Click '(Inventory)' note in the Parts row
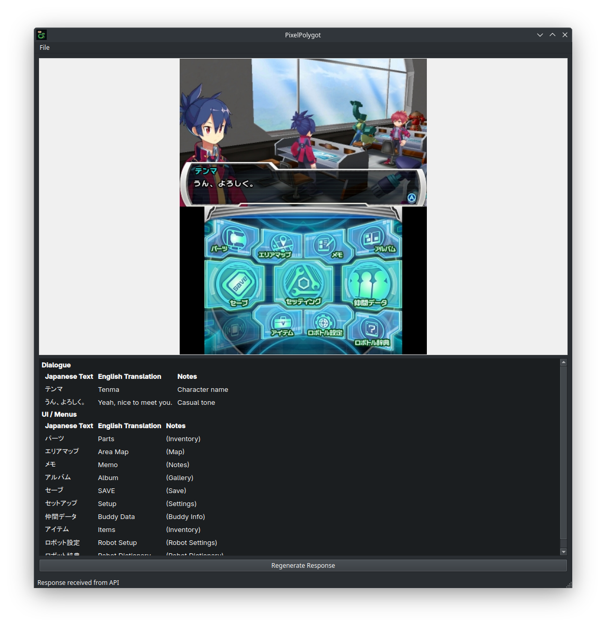The width and height of the screenshot is (606, 628). point(183,439)
